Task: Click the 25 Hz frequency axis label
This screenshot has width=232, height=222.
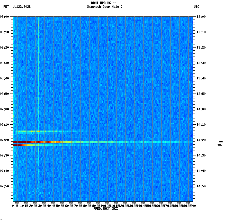Action: [x=35, y=206]
